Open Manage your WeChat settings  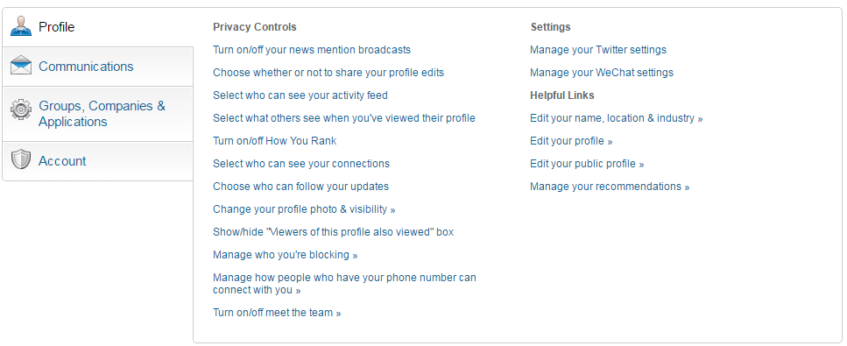coord(602,73)
